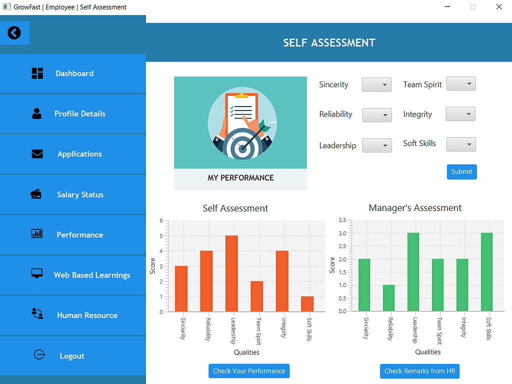The width and height of the screenshot is (512, 384).
Task: Click the Applications envelope icon
Action: (37, 154)
